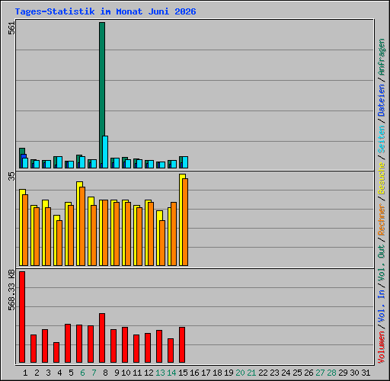Image resolution: width=390 pixels, height=381 pixels.
Task: Click the '35' axis value label
Action: pos(11,177)
